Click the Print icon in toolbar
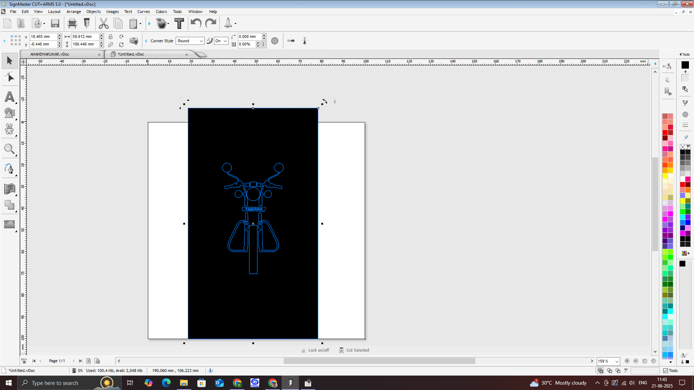Viewport: 694px width, 390px height. pos(72,23)
